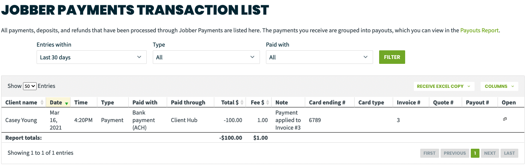
Task: Sort by Fee $ column arrows
Action: click(x=268, y=103)
